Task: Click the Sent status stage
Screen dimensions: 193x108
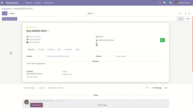Action: [188, 19]
